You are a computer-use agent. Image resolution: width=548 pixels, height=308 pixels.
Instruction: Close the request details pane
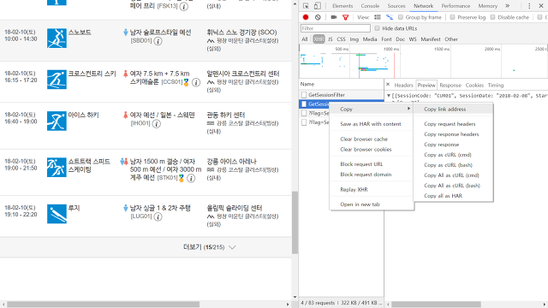(388, 85)
